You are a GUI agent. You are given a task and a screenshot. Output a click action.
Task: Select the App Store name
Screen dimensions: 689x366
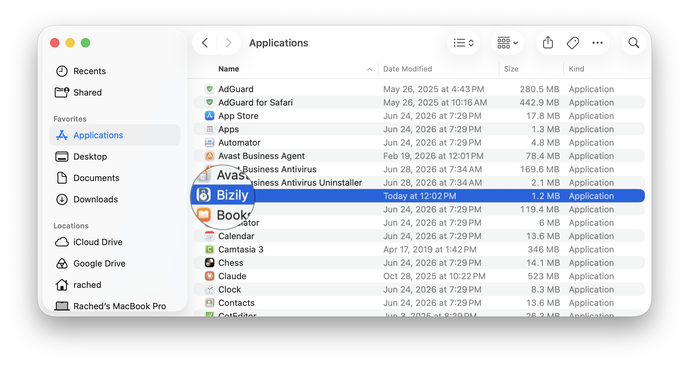238,116
